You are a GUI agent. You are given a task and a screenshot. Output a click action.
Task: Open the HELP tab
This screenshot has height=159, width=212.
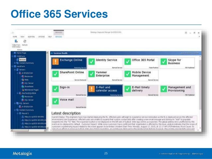click(50, 37)
